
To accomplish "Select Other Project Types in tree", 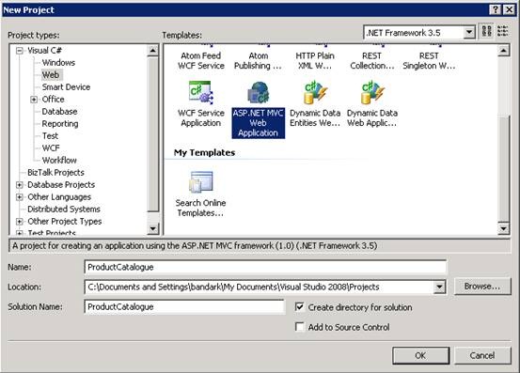I will point(64,222).
